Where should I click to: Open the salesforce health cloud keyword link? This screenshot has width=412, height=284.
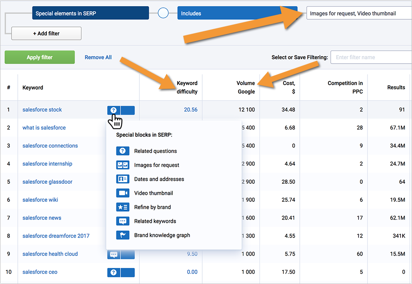coord(50,254)
